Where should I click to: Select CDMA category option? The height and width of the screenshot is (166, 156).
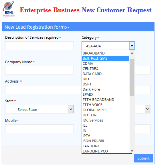[x=105, y=63]
